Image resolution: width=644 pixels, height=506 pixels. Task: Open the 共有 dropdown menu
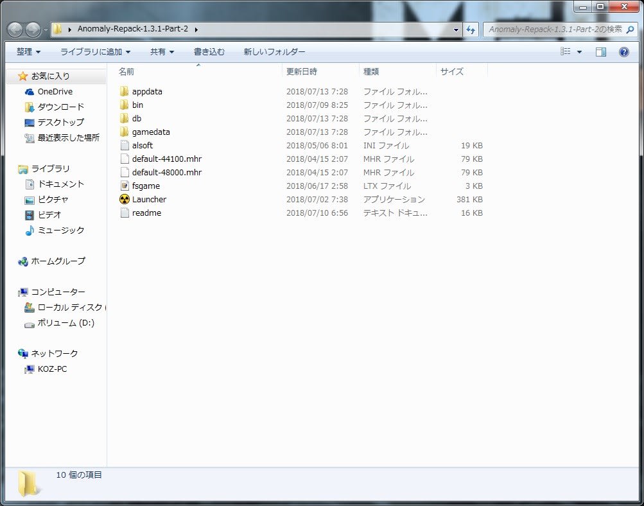click(162, 52)
